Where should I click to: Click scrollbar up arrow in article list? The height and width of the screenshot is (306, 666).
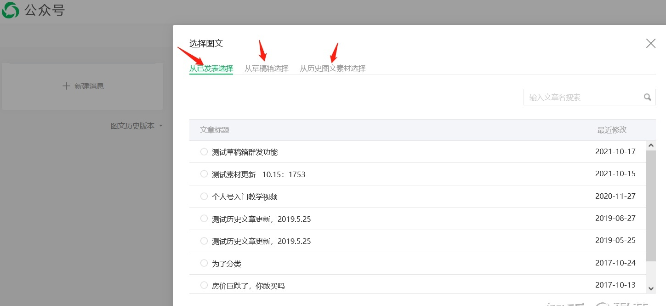coord(651,145)
